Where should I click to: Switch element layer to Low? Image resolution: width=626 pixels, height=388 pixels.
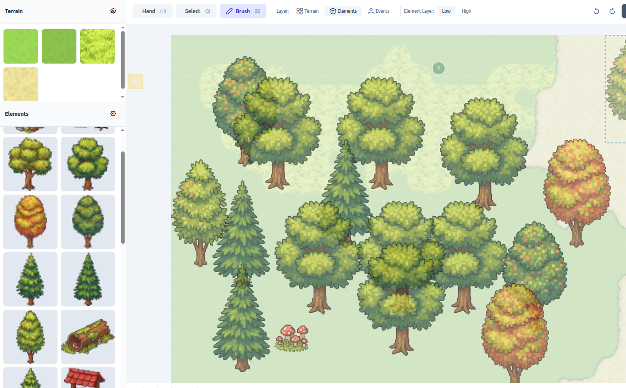(446, 11)
